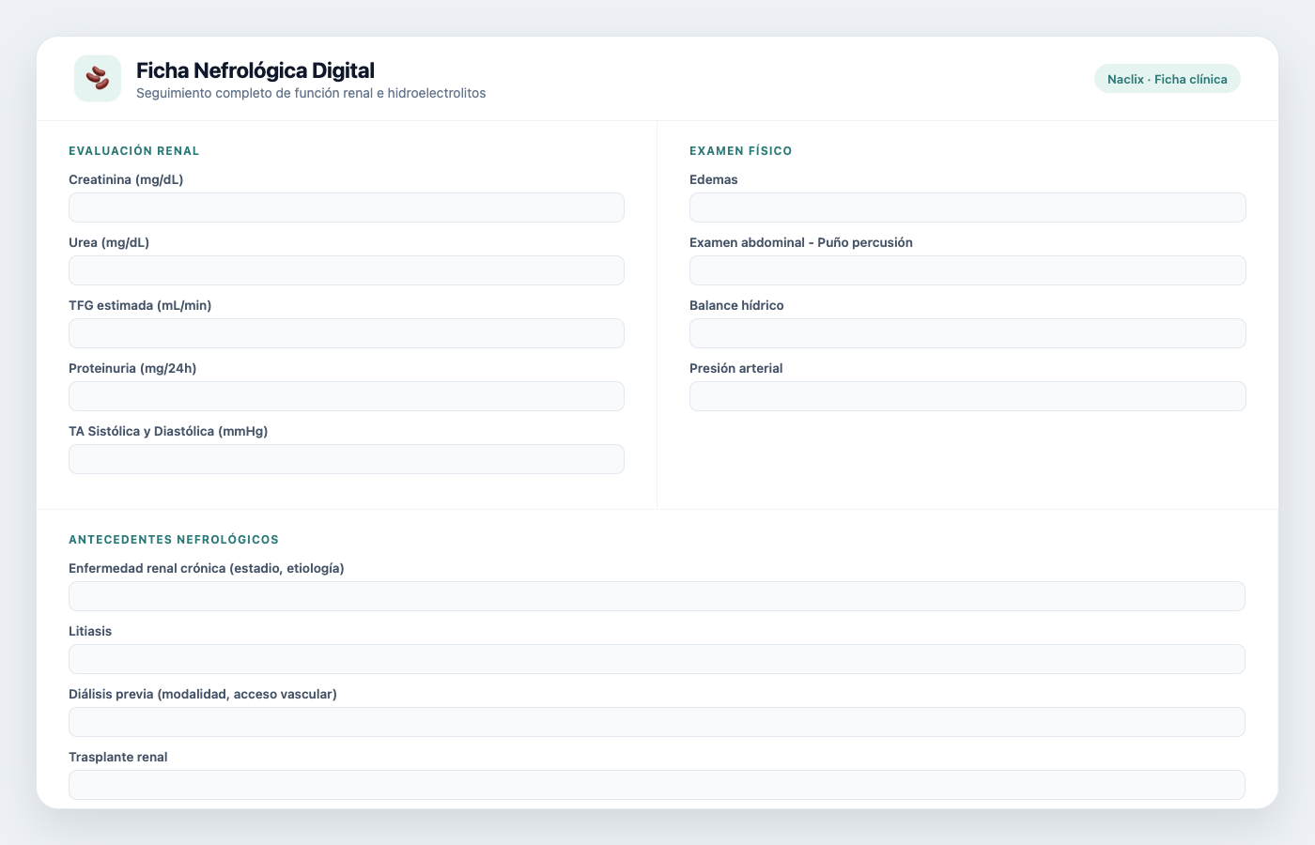This screenshot has width=1315, height=845.
Task: Activate the Proteinuria (mg/24h) input
Action: pos(347,396)
